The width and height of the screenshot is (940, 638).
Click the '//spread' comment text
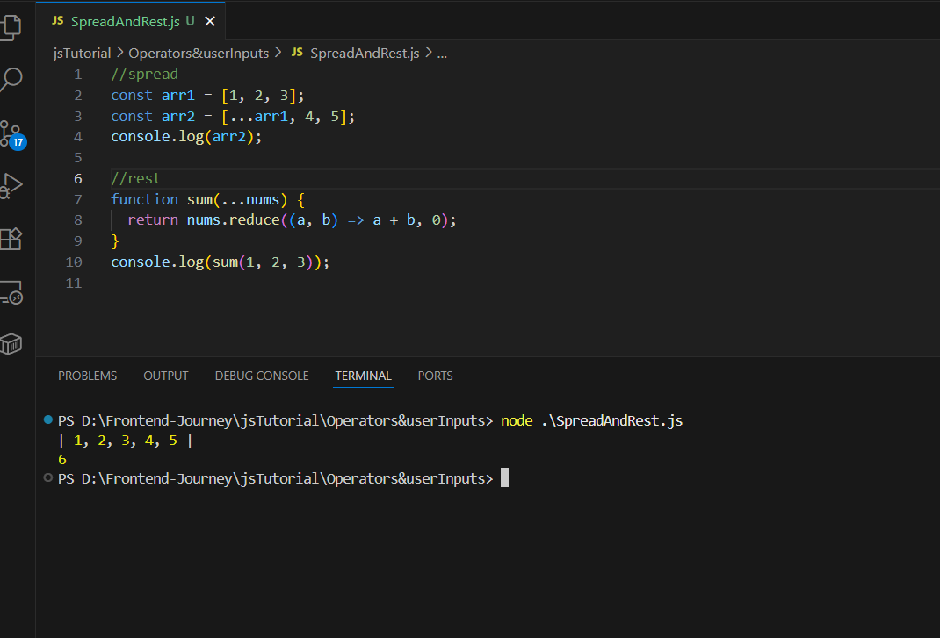pos(144,75)
